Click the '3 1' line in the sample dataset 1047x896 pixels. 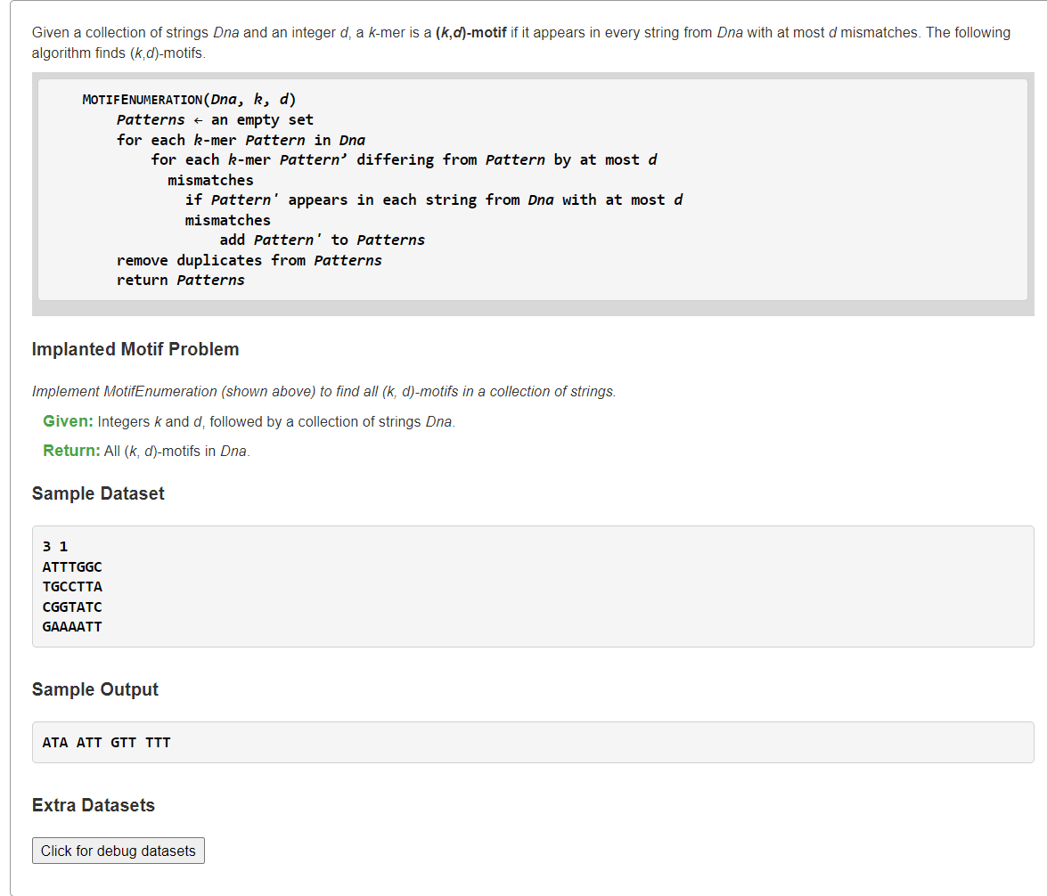(55, 547)
